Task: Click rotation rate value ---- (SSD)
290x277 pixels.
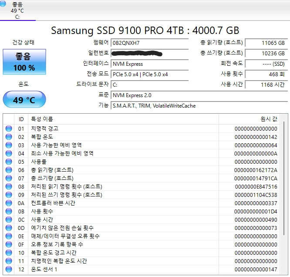Action: click(x=266, y=64)
